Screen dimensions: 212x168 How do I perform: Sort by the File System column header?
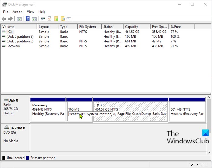click(x=90, y=27)
